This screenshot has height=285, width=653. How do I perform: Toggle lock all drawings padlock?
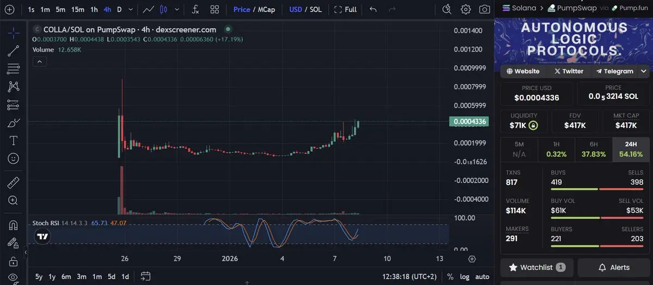pyautogui.click(x=14, y=262)
